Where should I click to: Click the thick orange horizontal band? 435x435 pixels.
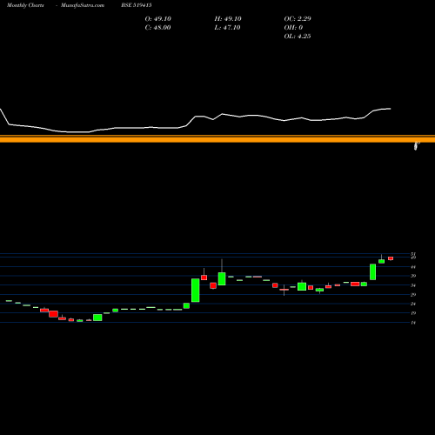tap(217, 140)
